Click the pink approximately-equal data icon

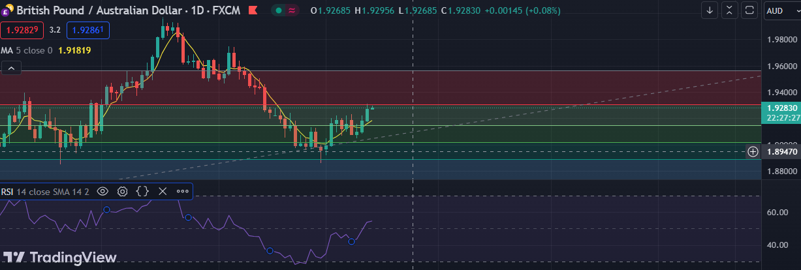click(x=292, y=10)
